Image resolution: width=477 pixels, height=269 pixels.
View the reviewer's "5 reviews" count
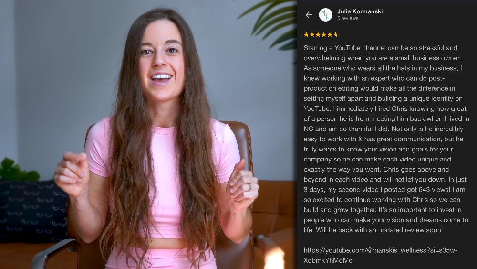(x=348, y=18)
